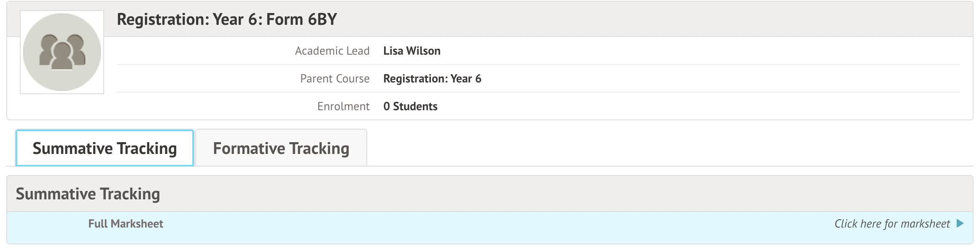
Task: Click the group silhouette avatar icon
Action: tap(62, 52)
